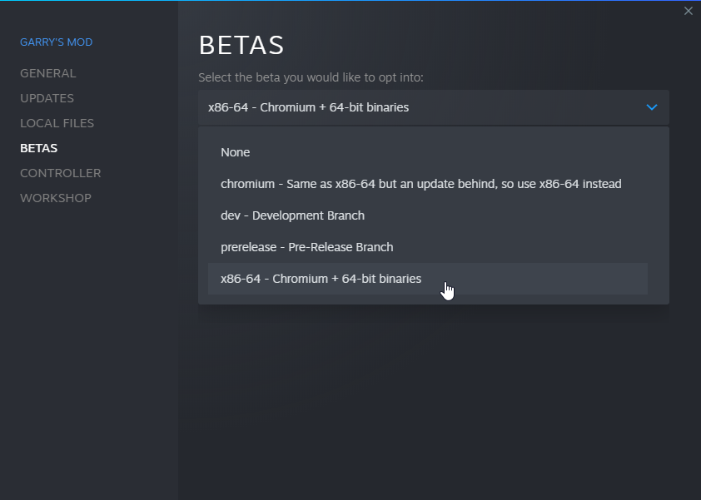
Task: Switch to the Updates tab
Action: (x=47, y=98)
